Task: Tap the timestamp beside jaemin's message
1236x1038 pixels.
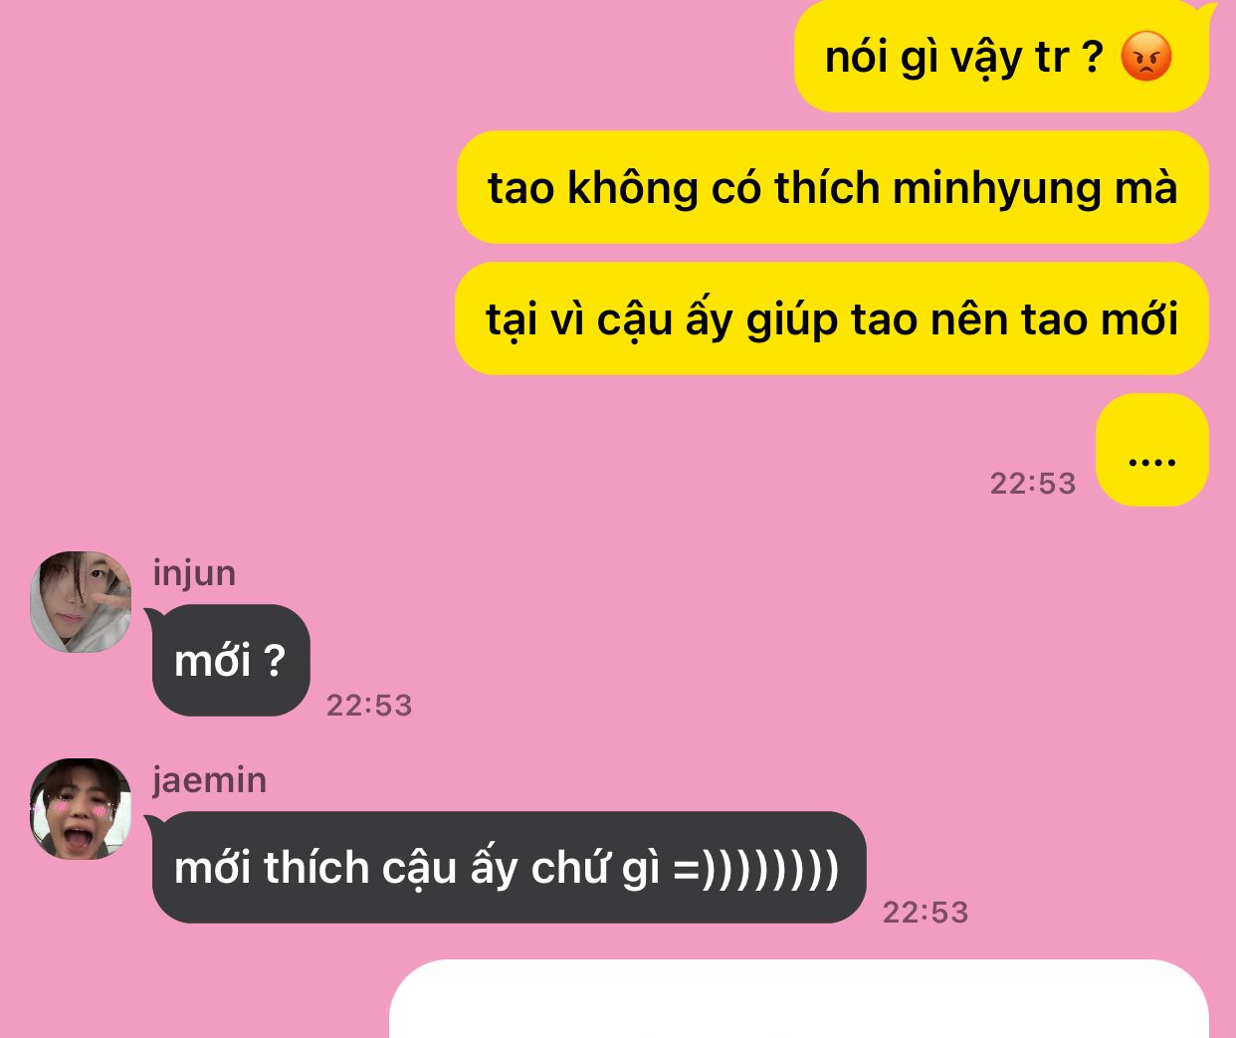Action: [926, 913]
